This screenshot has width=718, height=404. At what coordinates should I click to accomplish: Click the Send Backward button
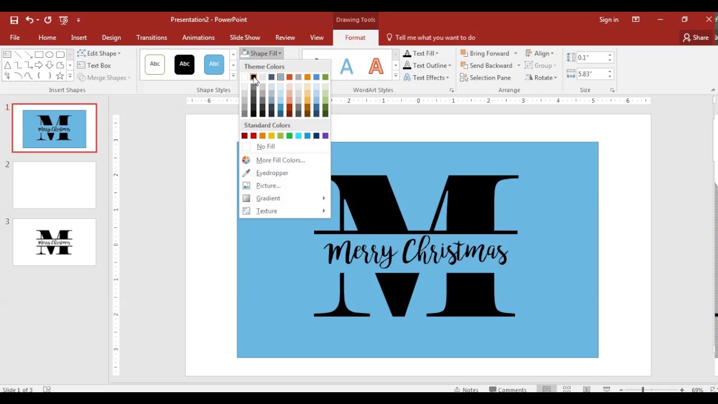(486, 66)
